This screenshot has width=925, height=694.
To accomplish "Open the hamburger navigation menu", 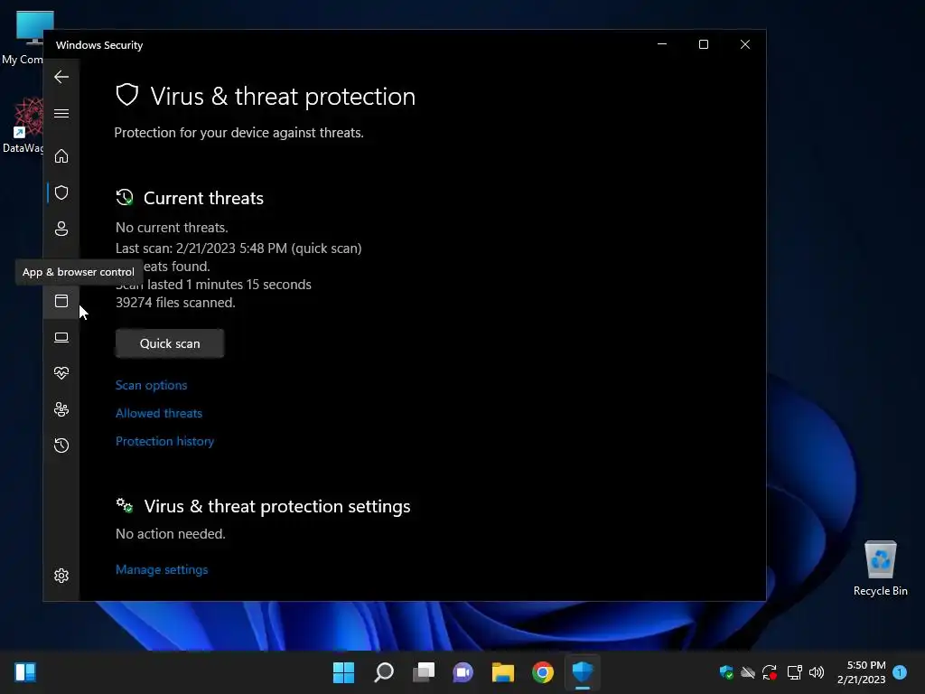I will [61, 113].
